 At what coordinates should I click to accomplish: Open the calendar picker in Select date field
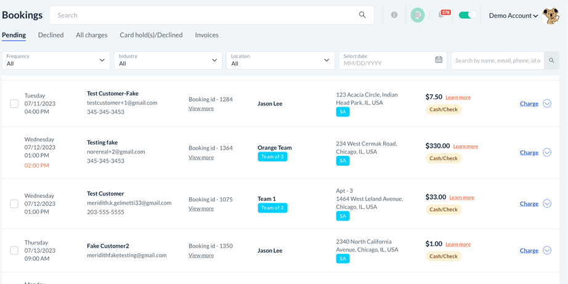pos(439,60)
